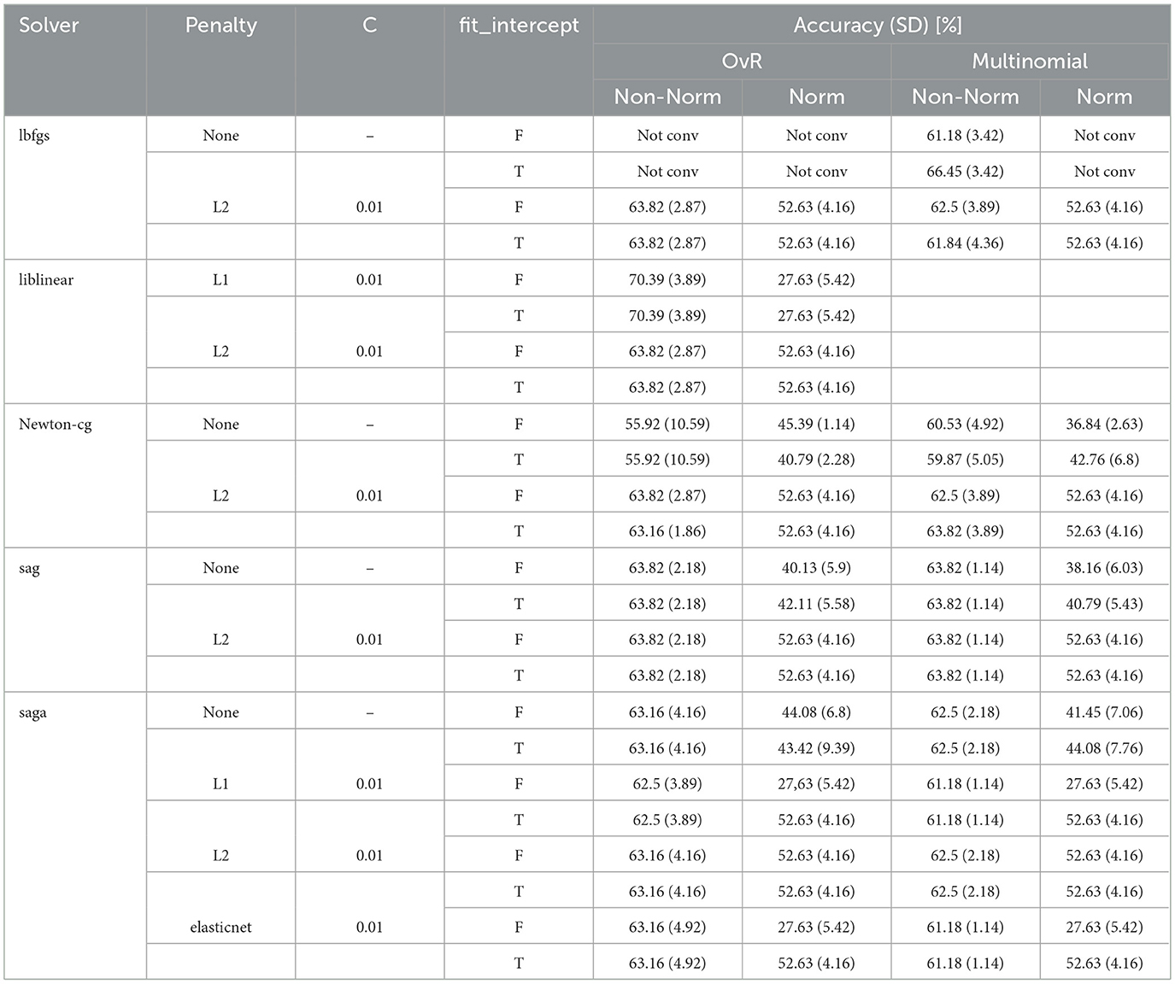Click the elasticnet penalty cell
The height and width of the screenshot is (984, 1175).
[220, 928]
